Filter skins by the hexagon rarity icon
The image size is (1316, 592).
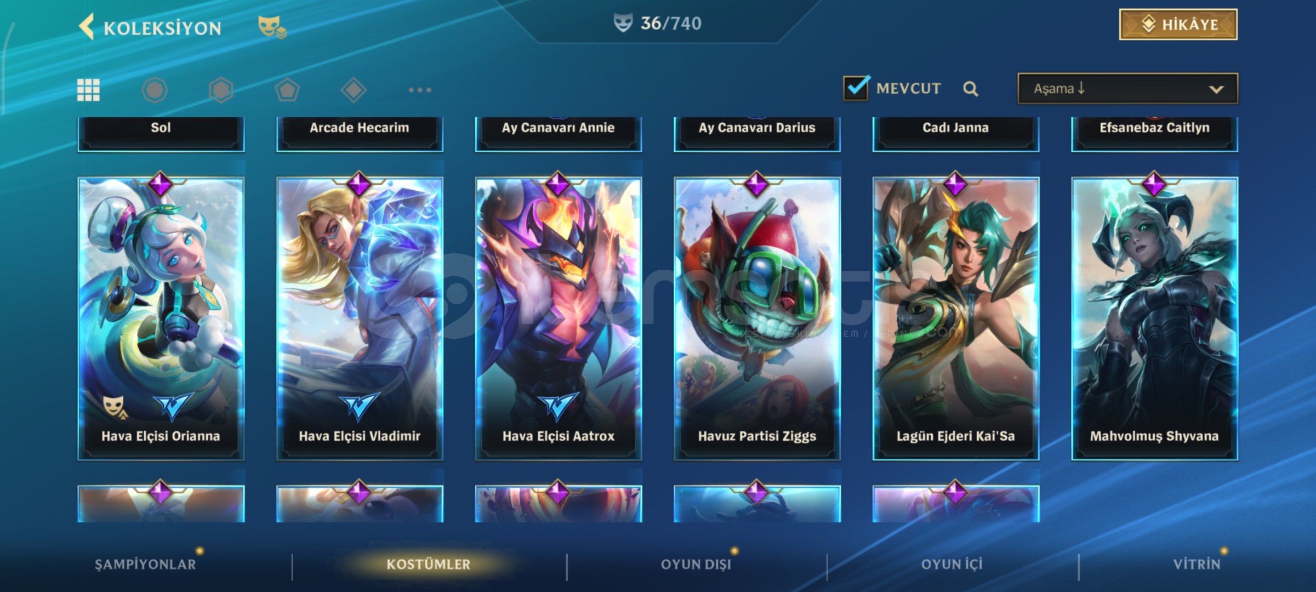[221, 90]
